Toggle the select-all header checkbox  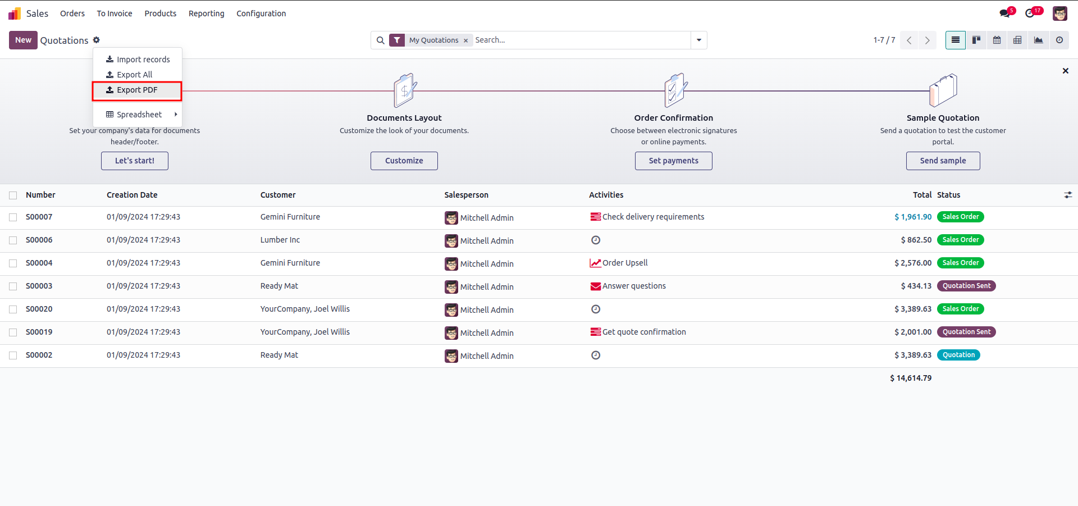(x=13, y=195)
